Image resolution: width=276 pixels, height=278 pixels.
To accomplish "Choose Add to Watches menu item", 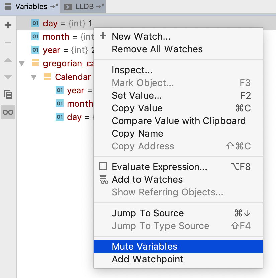I will pos(147,179).
